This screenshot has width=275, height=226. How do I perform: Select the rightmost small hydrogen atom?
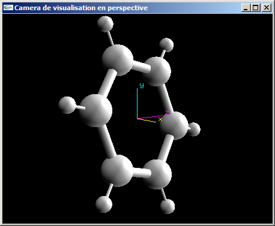(194, 129)
